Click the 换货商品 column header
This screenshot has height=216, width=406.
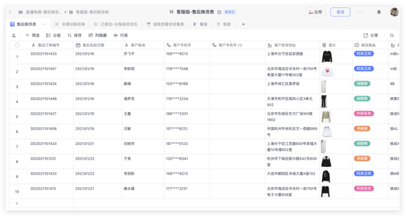pyautogui.click(x=370, y=45)
